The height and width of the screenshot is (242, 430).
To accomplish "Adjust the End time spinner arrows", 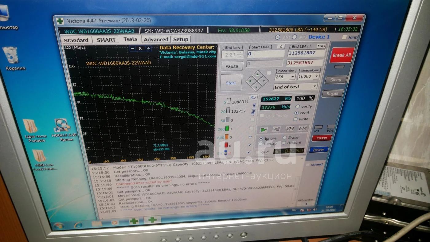I will pyautogui.click(x=240, y=55).
